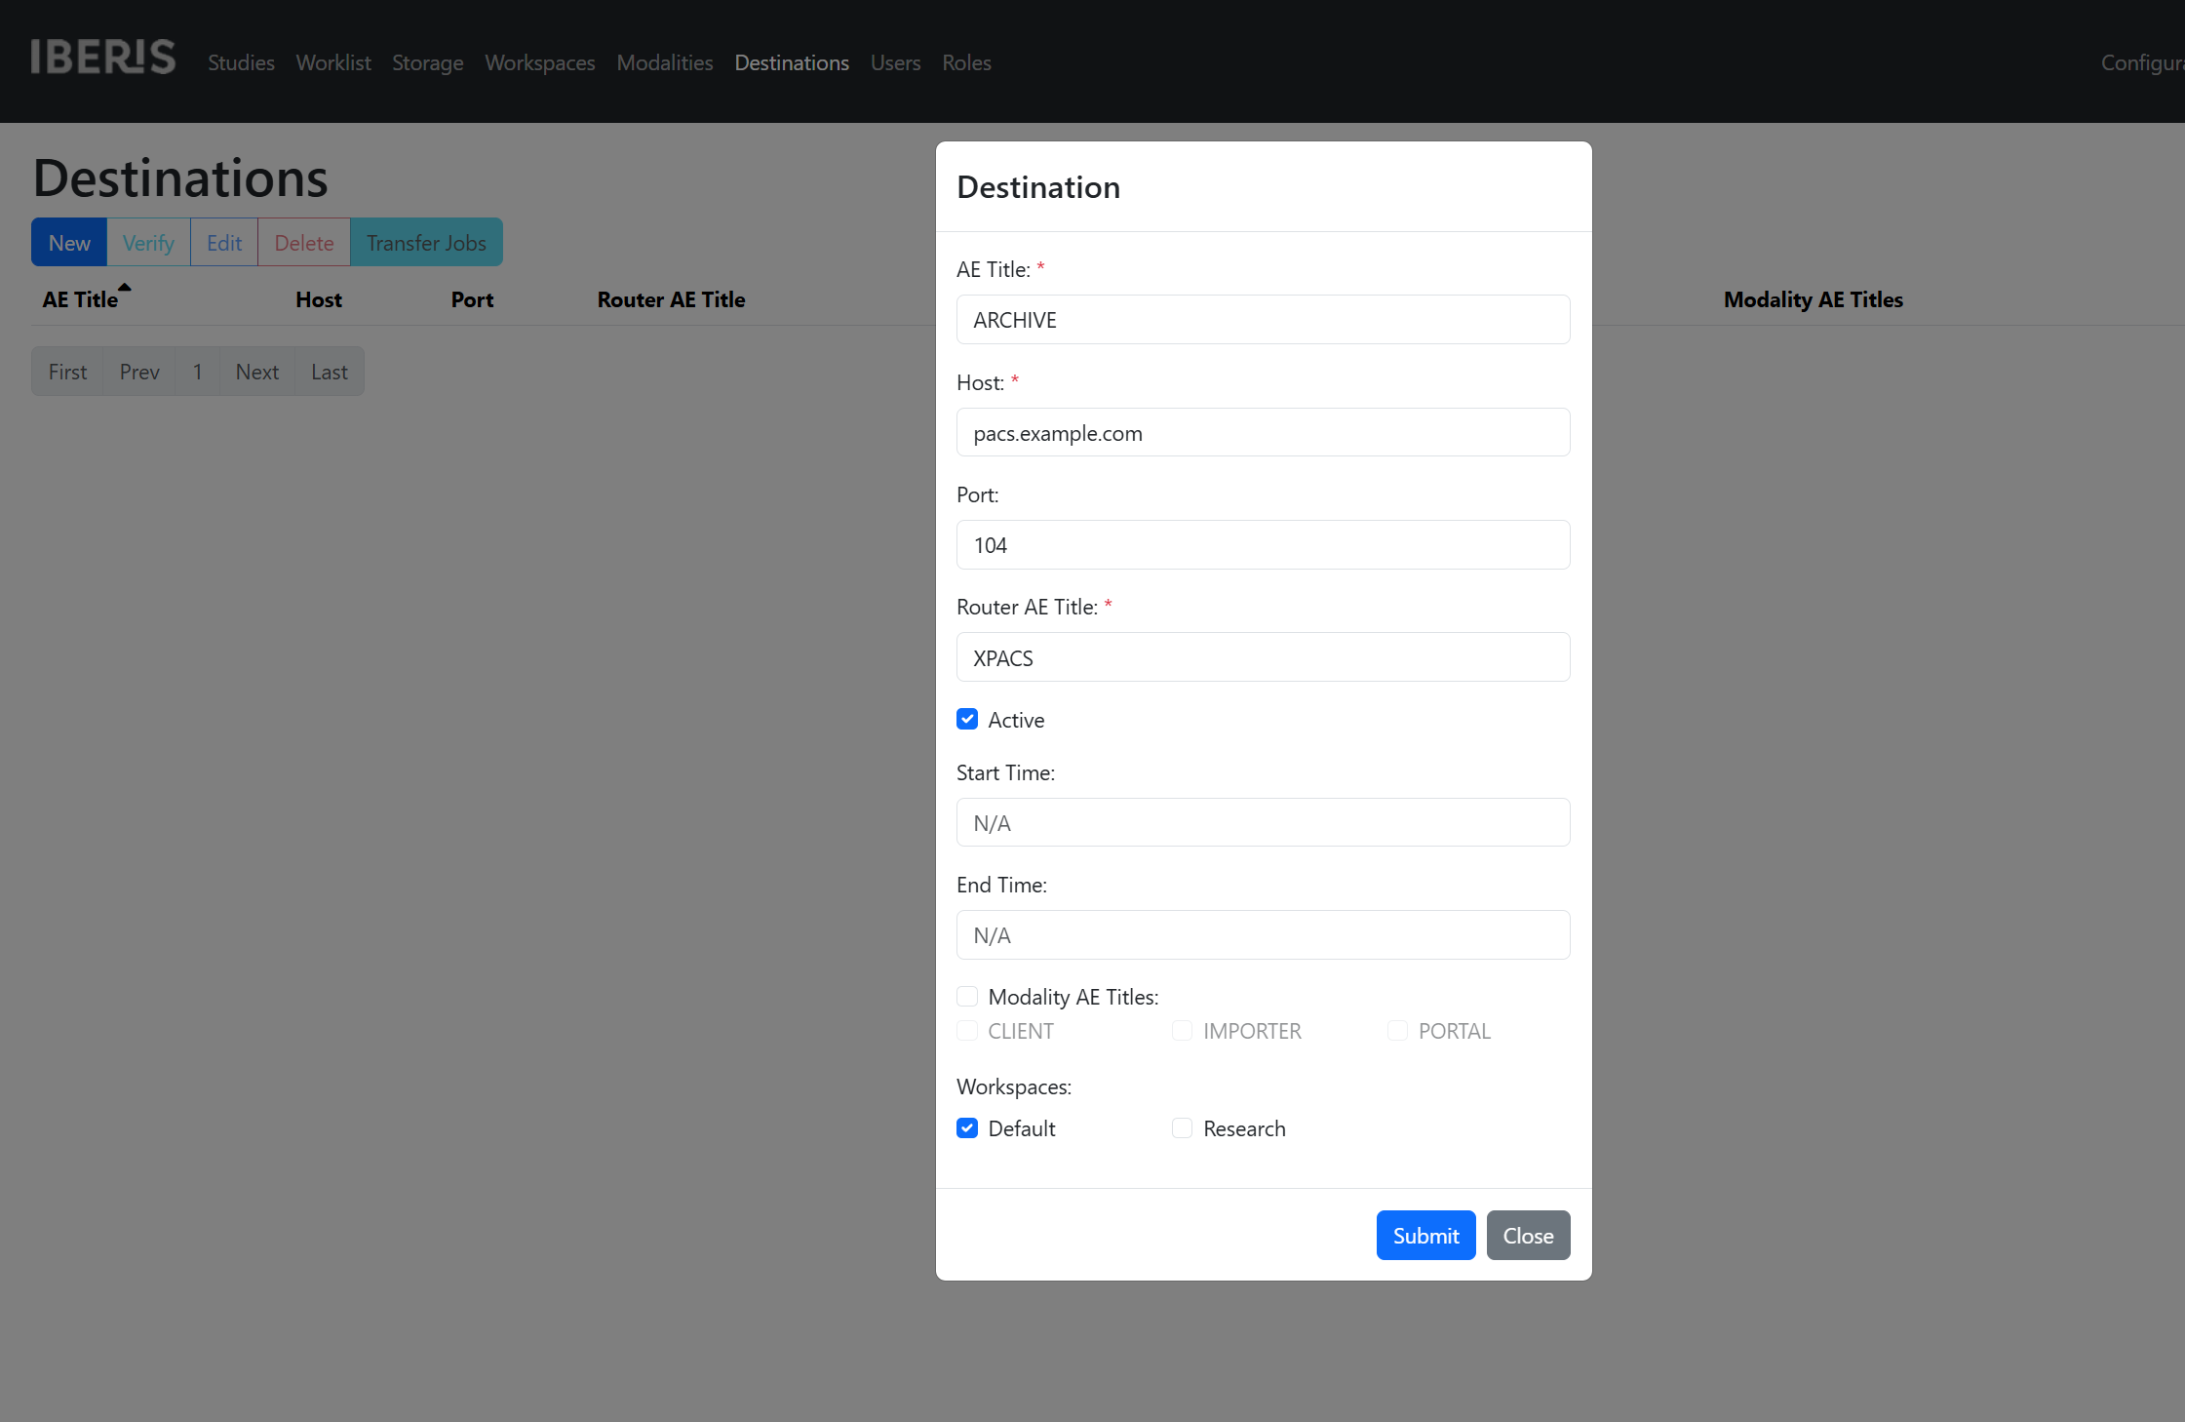Open the Studies nav item

(241, 62)
